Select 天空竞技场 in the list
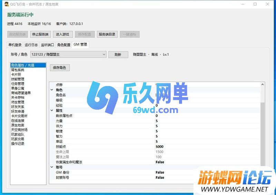 click(28, 130)
